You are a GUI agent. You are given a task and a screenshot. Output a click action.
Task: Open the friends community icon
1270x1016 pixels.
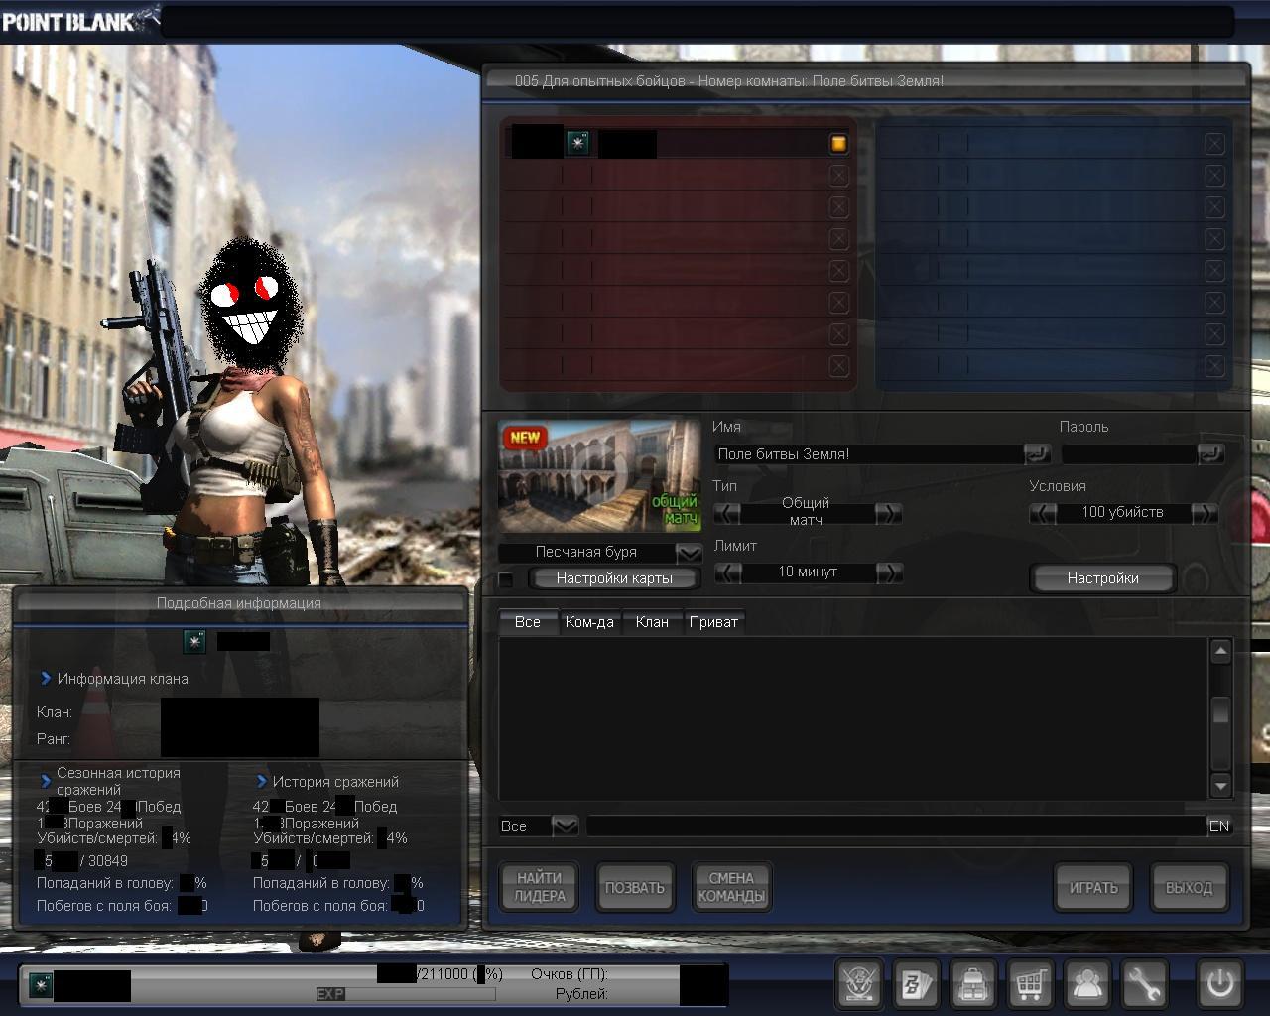pos(1087,984)
